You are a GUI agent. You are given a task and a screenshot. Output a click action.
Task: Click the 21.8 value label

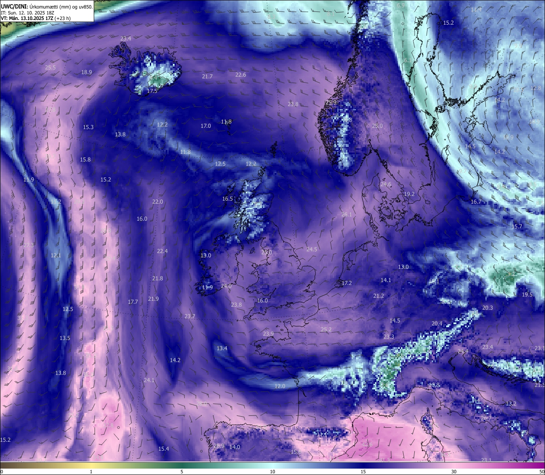(x=158, y=279)
